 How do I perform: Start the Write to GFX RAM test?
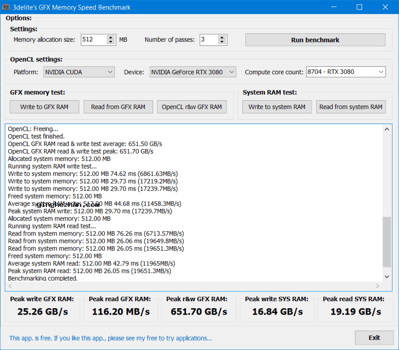point(45,107)
